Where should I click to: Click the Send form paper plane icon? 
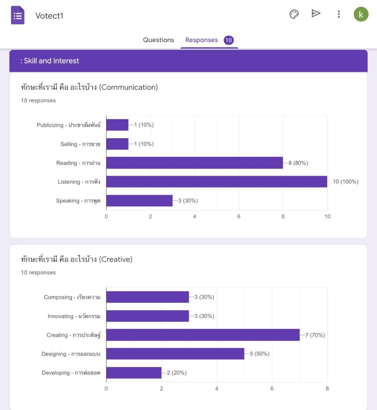[316, 13]
